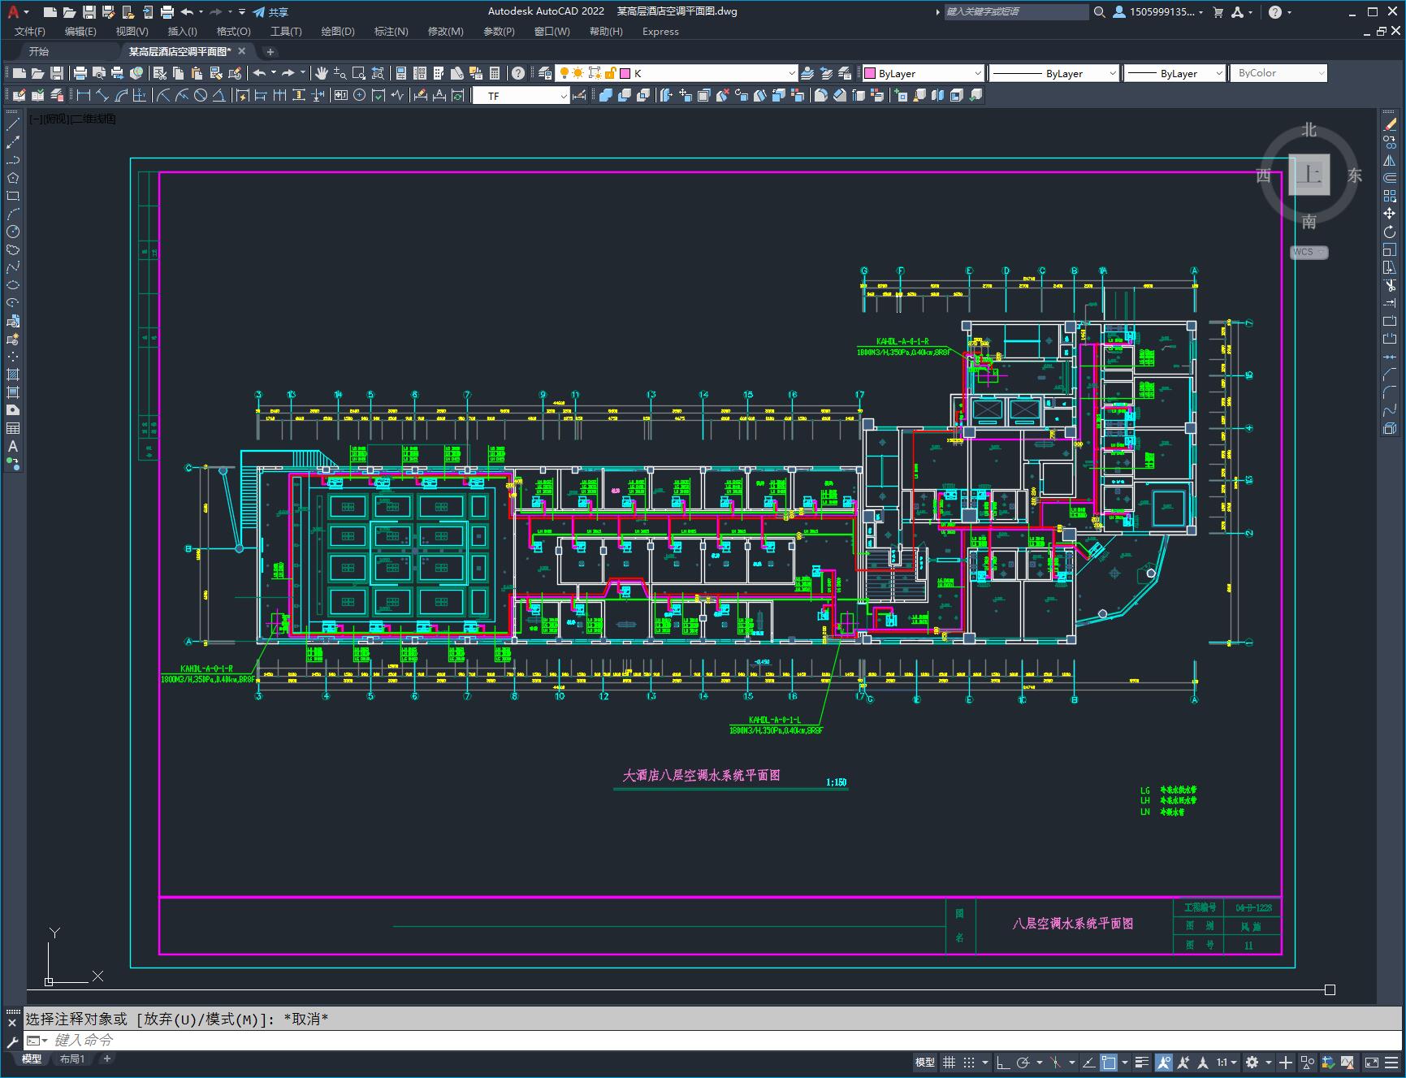
Task: Open the annotation scale 1:1 dropdown
Action: tap(1226, 1062)
